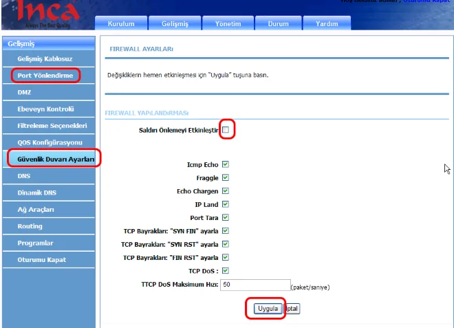Switch to the Gelişmiş tab
This screenshot has height=328, width=454.
click(175, 23)
